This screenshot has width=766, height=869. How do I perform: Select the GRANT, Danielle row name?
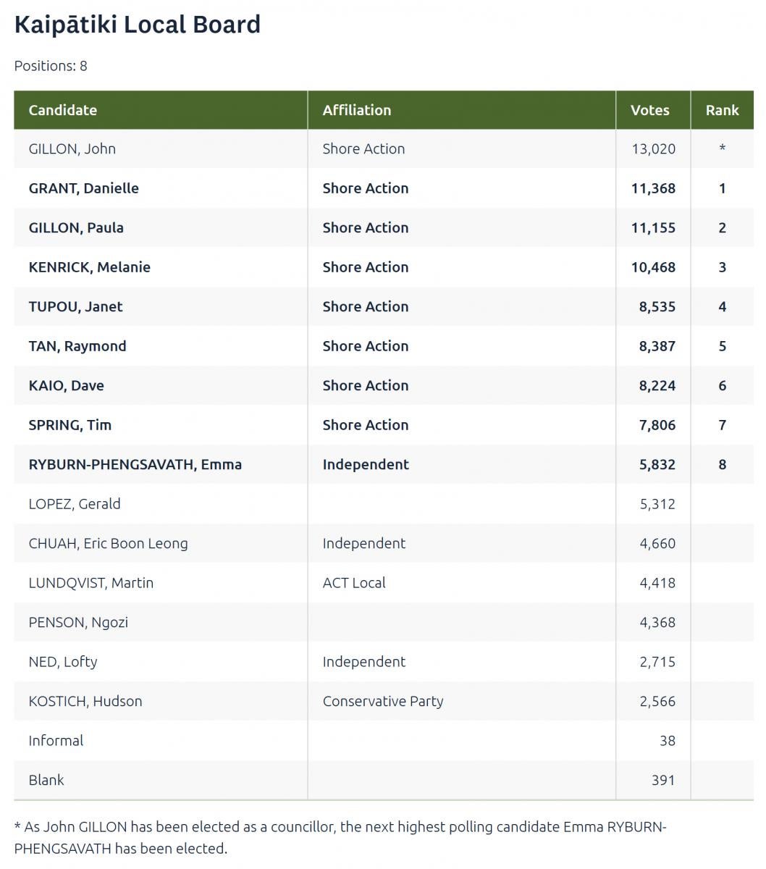point(83,188)
